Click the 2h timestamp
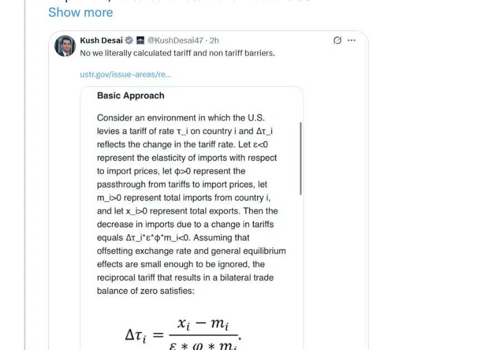 click(x=214, y=41)
